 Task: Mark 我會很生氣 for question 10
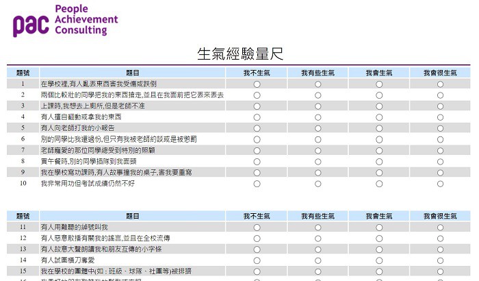(x=440, y=184)
